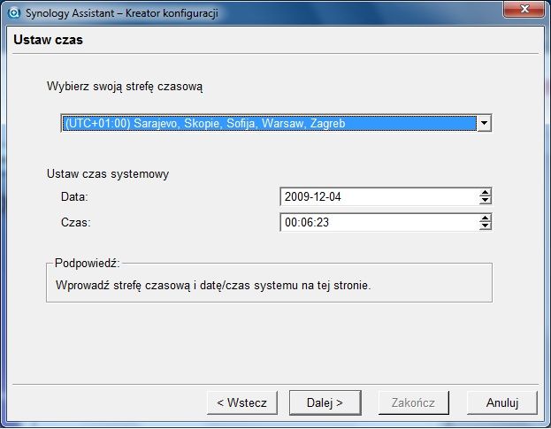Continue with the Dalej button

pyautogui.click(x=325, y=402)
